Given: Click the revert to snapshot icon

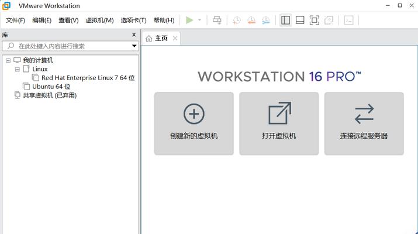Looking at the screenshot, I should click(x=251, y=20).
